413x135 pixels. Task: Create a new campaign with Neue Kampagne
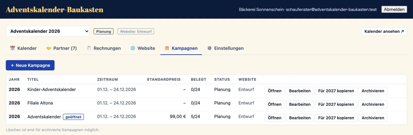(30, 65)
